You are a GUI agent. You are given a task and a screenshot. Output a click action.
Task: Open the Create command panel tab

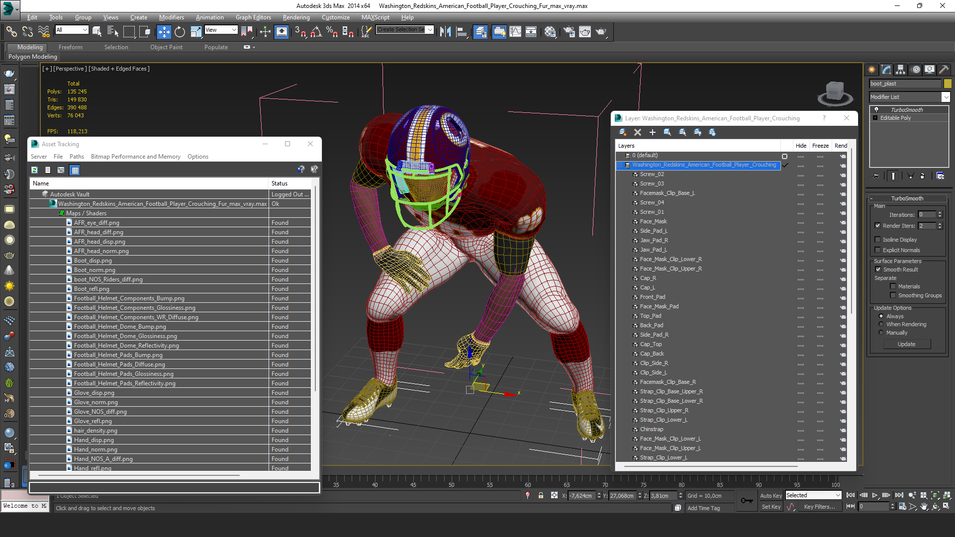point(872,70)
